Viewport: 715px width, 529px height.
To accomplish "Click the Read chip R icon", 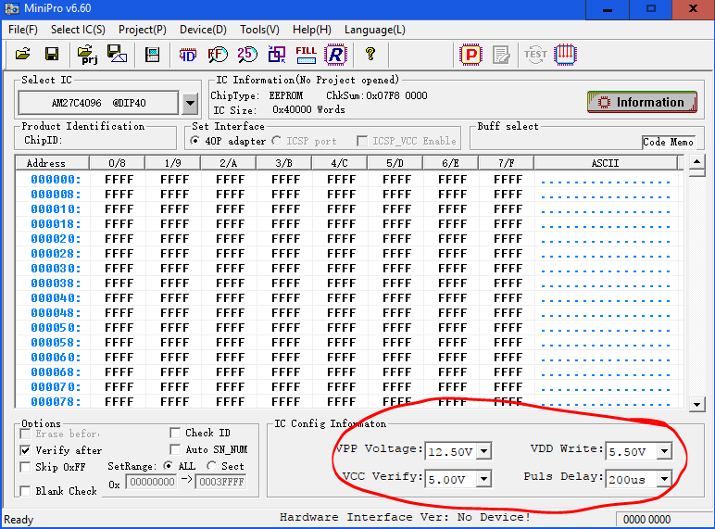I will (x=335, y=55).
